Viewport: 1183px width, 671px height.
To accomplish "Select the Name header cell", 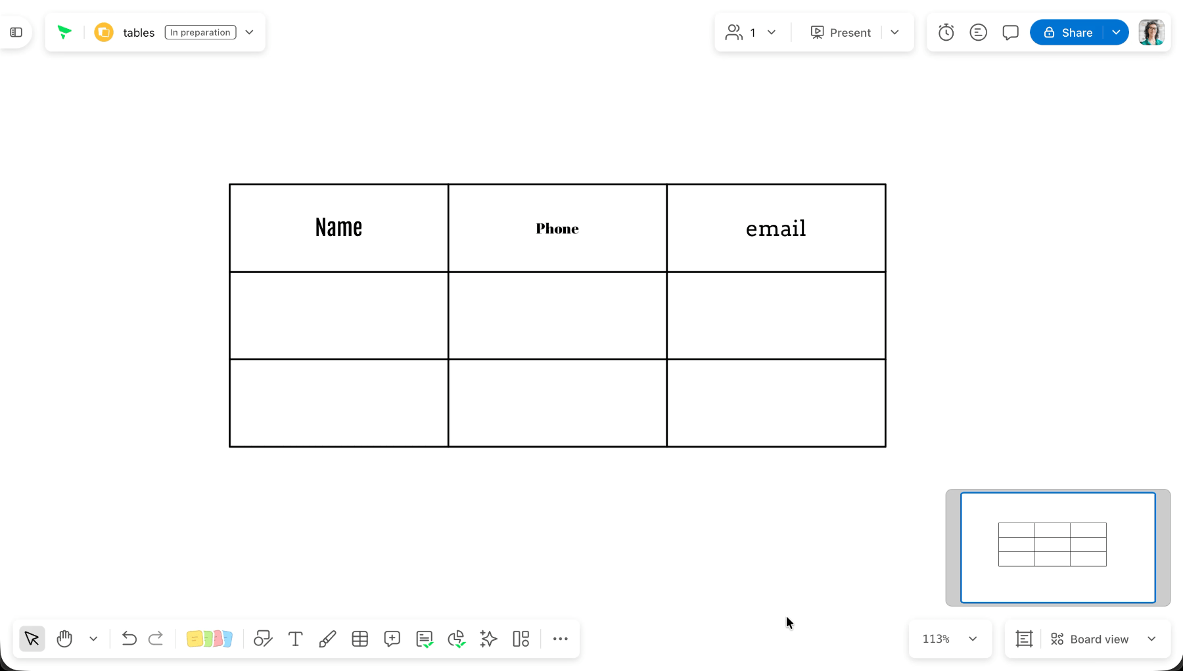I will (339, 228).
